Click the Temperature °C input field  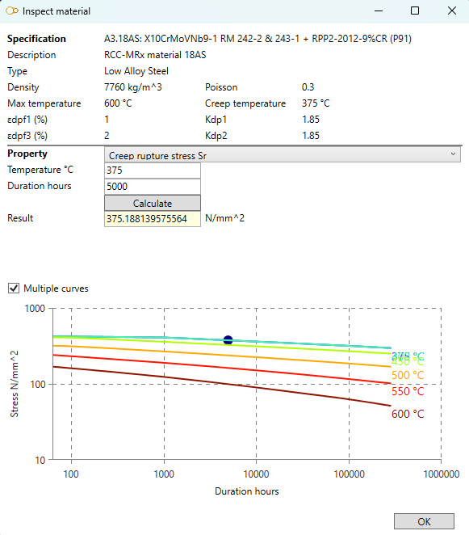[153, 171]
